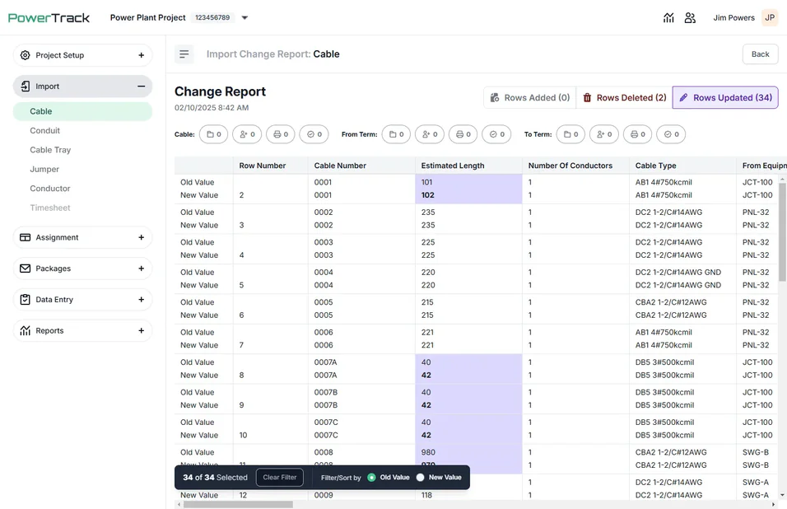Click the Data Entry clipboard icon

coord(25,300)
